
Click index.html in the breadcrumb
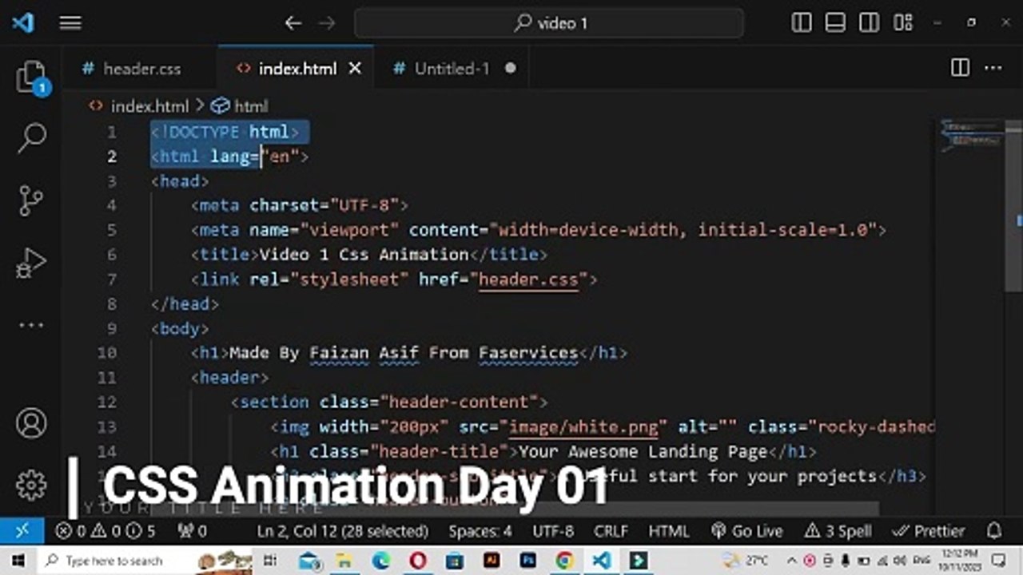[149, 105]
